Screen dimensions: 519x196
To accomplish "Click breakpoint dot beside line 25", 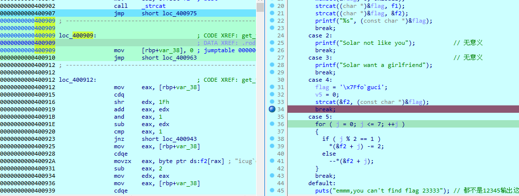I will [x=272, y=43].
